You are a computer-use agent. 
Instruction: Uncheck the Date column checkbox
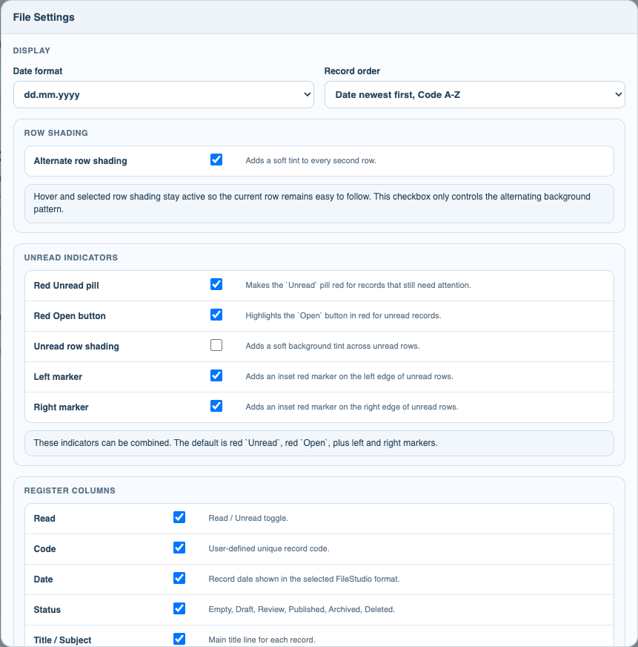pos(179,578)
